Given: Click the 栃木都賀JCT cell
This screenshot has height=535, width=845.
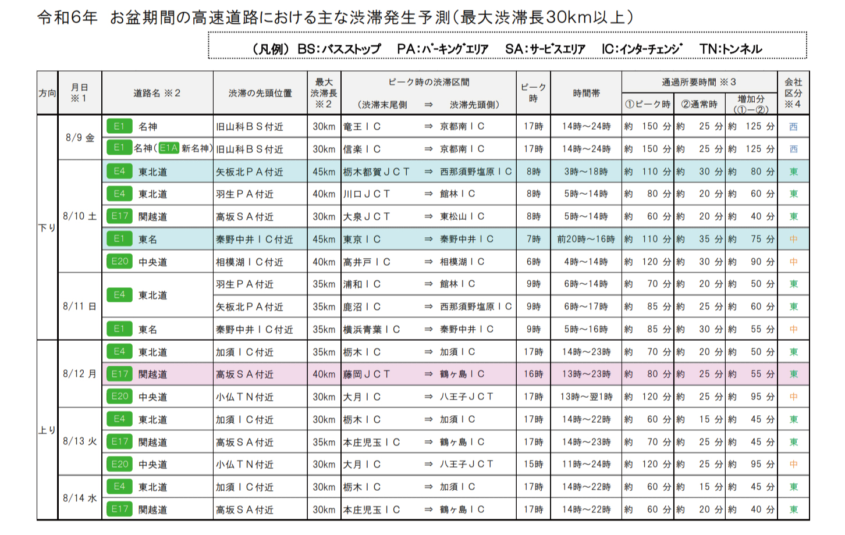Looking at the screenshot, I should click(377, 172).
